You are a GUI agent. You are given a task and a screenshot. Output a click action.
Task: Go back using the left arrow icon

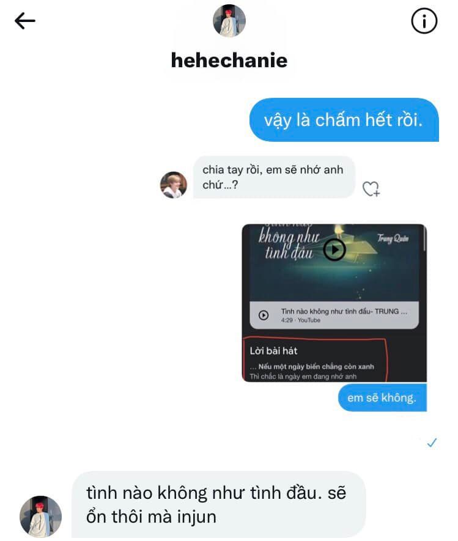coord(25,21)
